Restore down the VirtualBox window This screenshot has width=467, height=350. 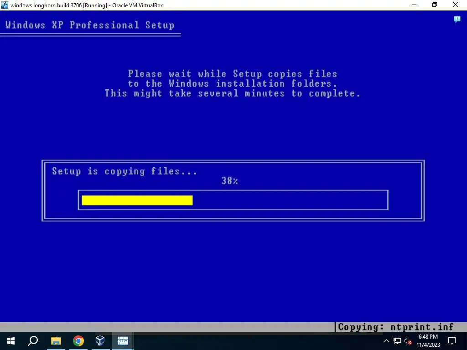point(435,5)
